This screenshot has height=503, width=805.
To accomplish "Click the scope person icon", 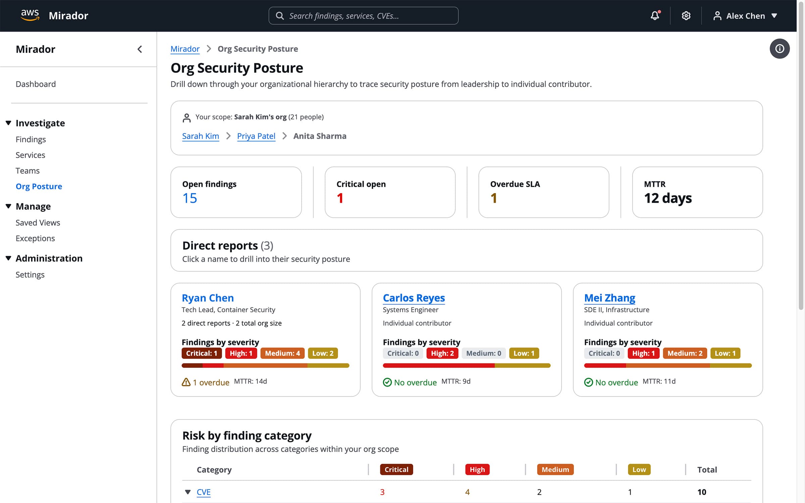I will tap(186, 117).
